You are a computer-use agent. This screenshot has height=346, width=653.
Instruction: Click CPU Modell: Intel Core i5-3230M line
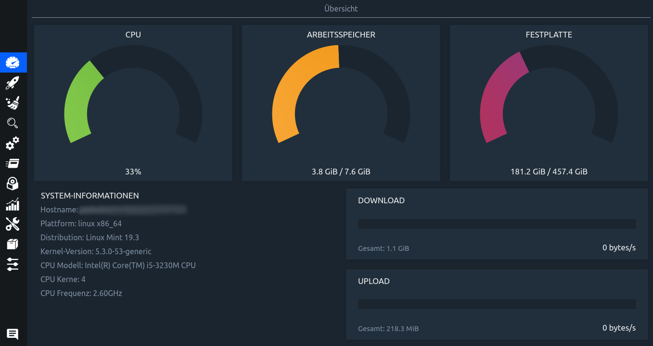[x=118, y=265]
